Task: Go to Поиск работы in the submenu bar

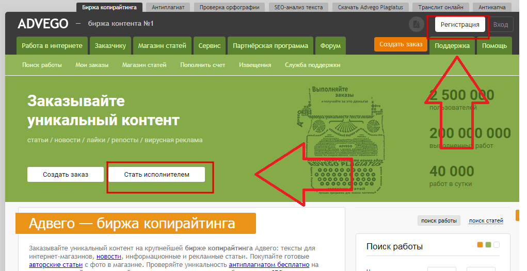Action: 42,65
